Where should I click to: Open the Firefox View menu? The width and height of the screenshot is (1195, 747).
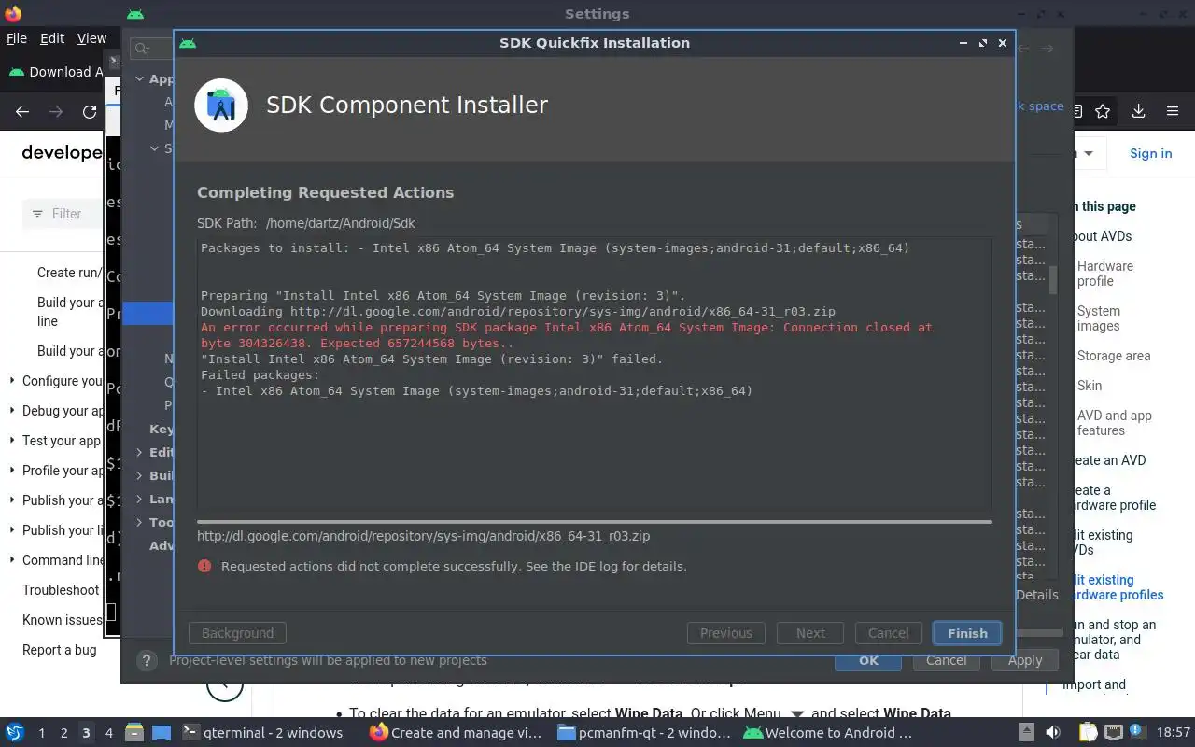[x=91, y=38]
